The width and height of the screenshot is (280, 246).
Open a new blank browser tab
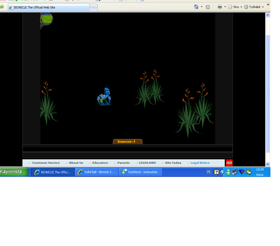click(94, 7)
